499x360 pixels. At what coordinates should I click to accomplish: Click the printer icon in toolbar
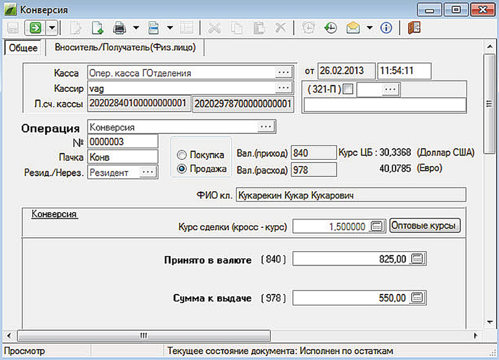119,28
